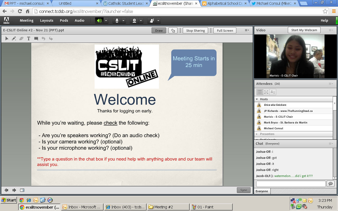
Task: Open the Pods menu
Action: pyautogui.click(x=64, y=21)
